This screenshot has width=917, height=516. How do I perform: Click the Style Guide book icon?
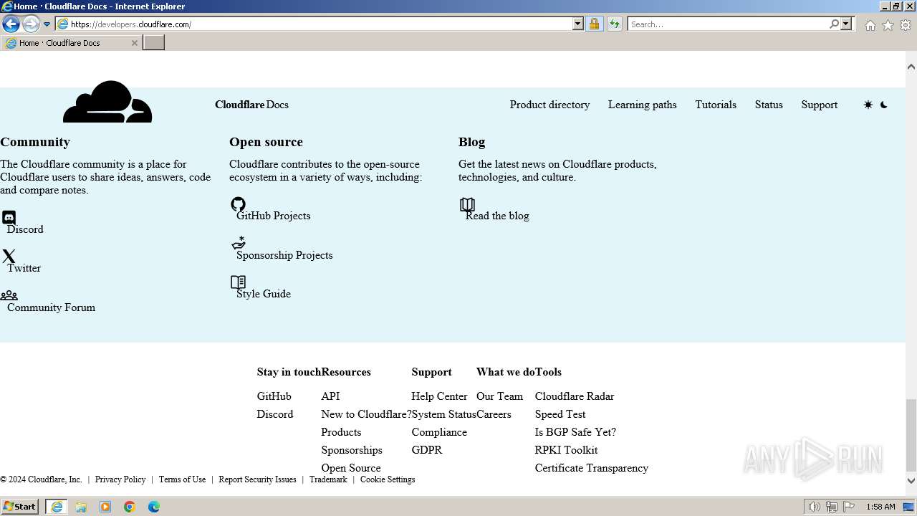(x=238, y=282)
